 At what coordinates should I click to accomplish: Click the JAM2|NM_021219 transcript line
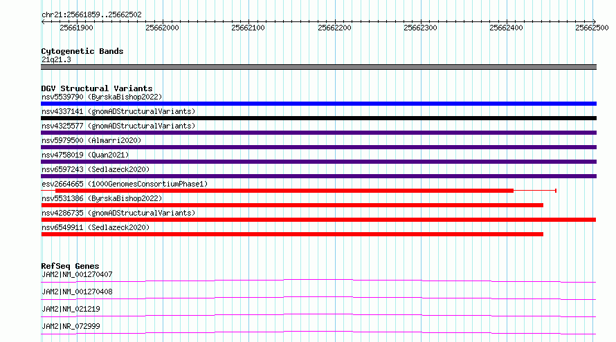tap(318, 315)
